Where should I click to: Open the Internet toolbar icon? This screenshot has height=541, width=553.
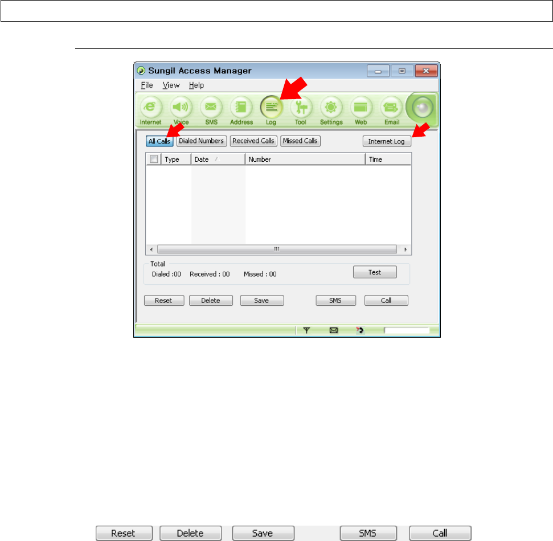[151, 107]
